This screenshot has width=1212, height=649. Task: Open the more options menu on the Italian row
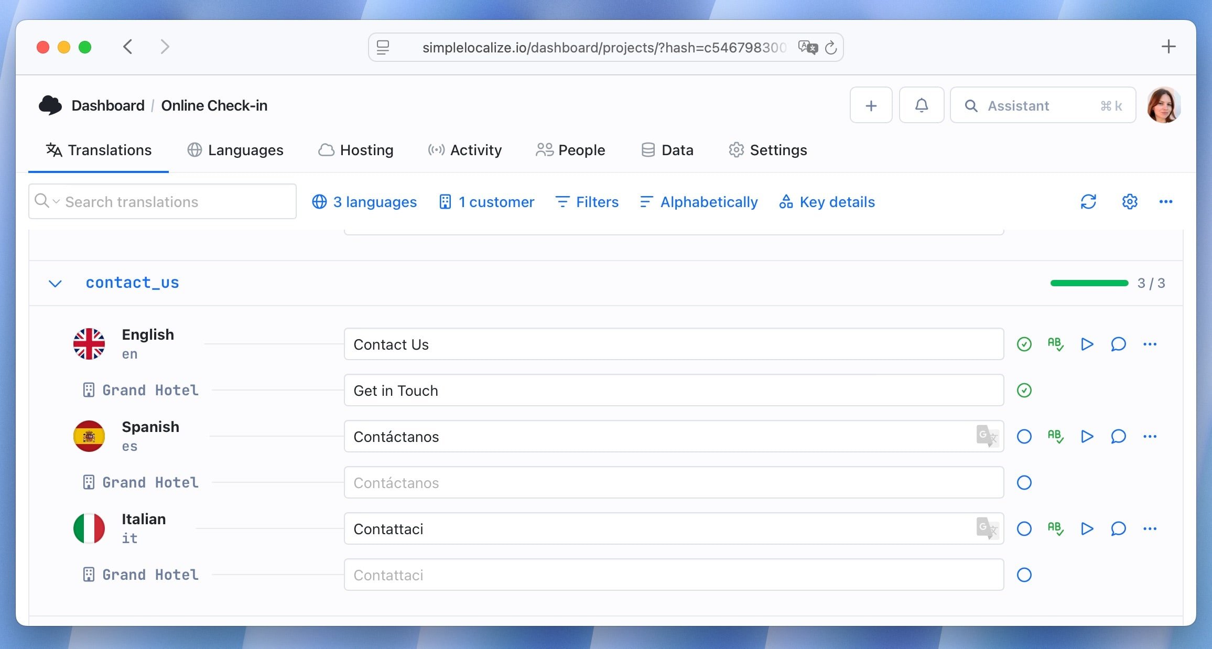click(1150, 529)
